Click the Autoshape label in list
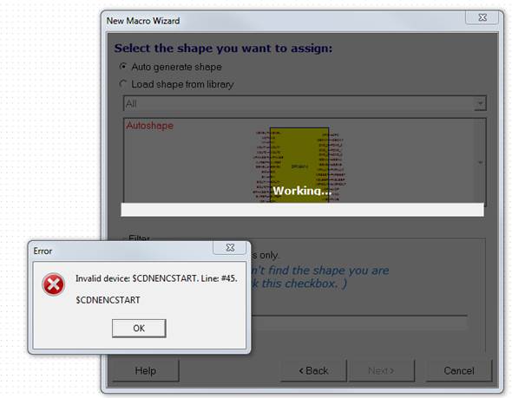 (x=150, y=126)
